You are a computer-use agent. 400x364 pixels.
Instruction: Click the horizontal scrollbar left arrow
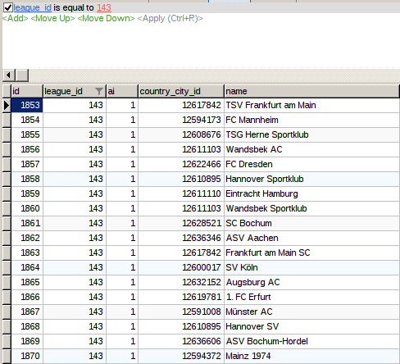(x=9, y=75)
